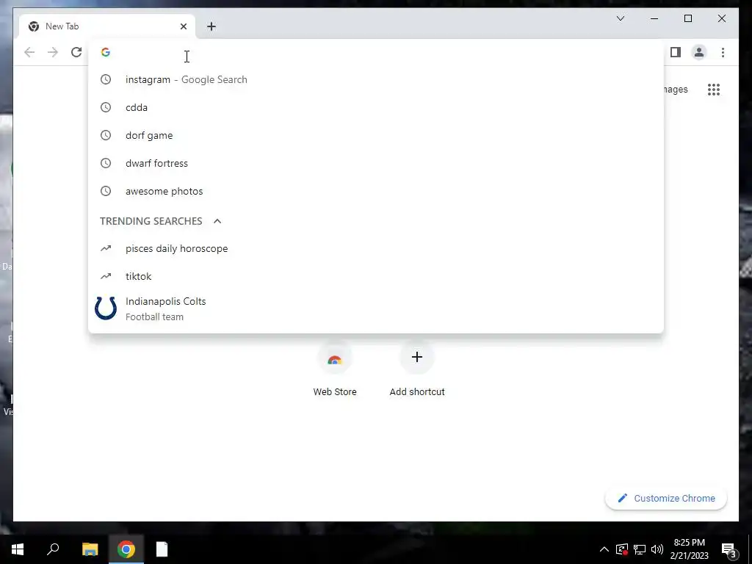Select the New Tab tab
752x564 pixels.
coord(107,26)
